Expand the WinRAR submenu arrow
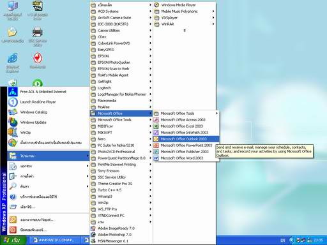The image size is (327, 245). [x=213, y=24]
